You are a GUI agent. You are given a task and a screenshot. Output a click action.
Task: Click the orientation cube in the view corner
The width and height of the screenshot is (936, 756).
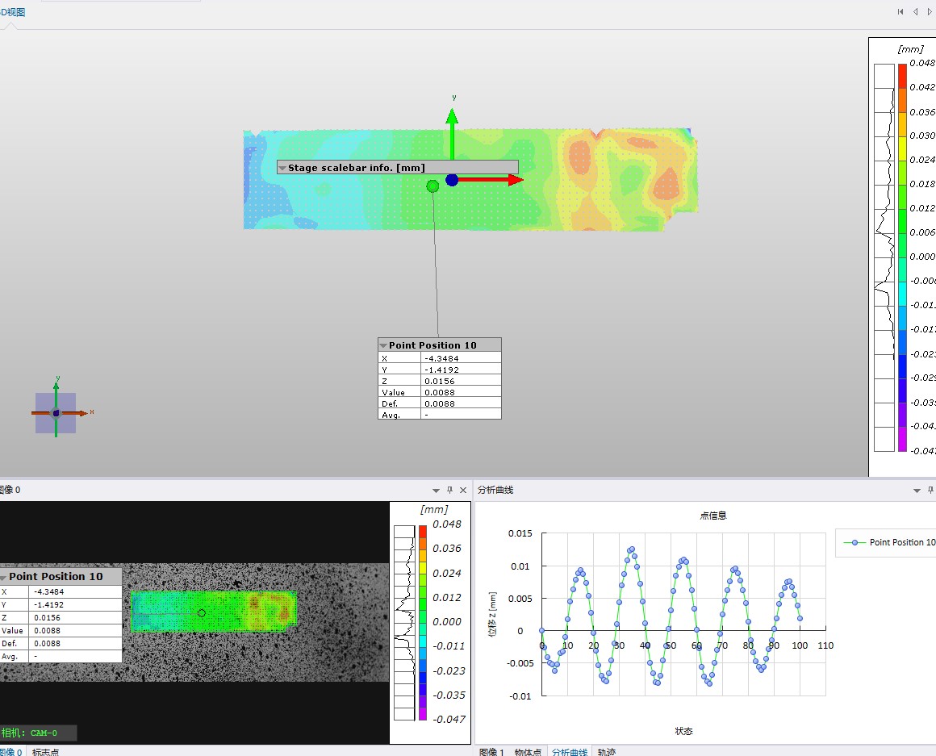click(x=56, y=413)
